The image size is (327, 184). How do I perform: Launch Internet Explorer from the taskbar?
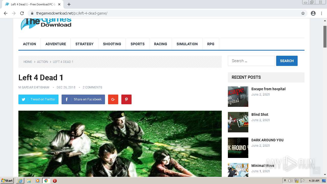[x=20, y=180]
